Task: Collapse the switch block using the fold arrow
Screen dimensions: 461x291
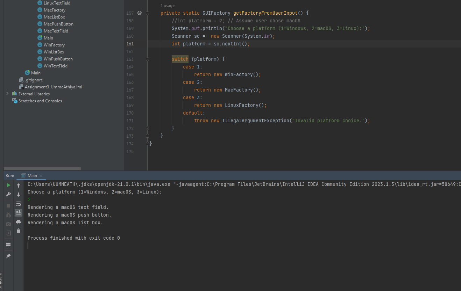Action: 147,59
